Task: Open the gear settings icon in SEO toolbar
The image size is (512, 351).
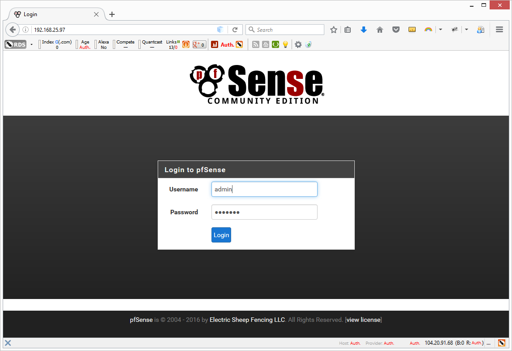Action: point(298,44)
